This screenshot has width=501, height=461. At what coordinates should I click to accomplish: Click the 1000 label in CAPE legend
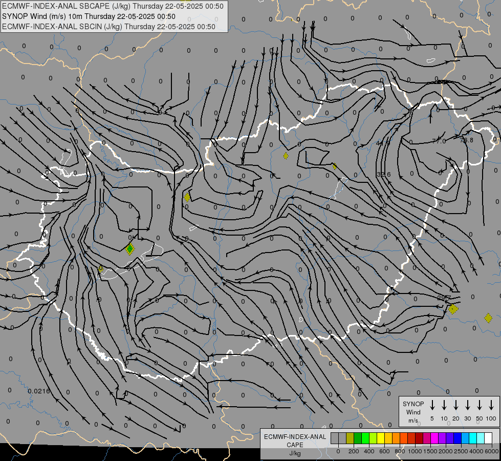coord(415,451)
